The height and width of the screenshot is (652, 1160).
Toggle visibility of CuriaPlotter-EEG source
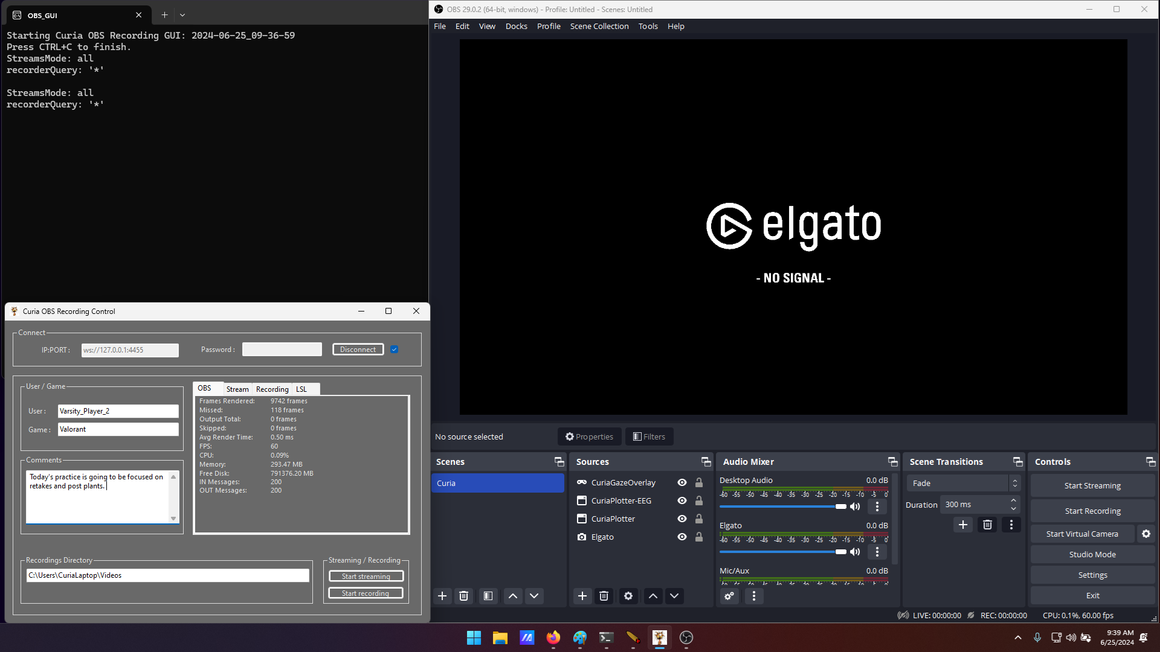click(682, 500)
